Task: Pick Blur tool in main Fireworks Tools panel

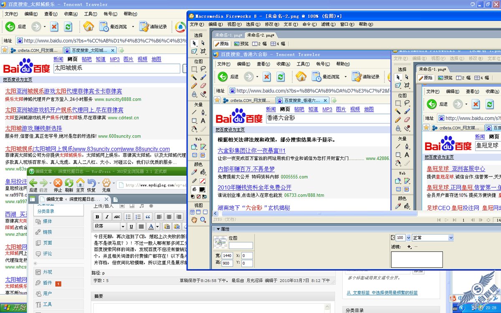Action: pyautogui.click(x=194, y=95)
